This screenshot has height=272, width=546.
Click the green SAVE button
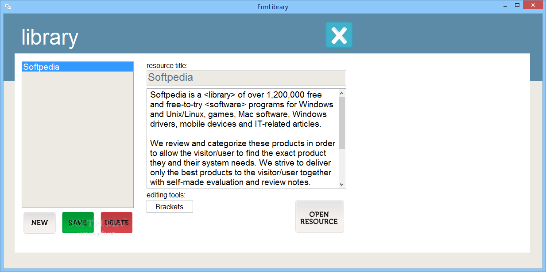pos(78,223)
